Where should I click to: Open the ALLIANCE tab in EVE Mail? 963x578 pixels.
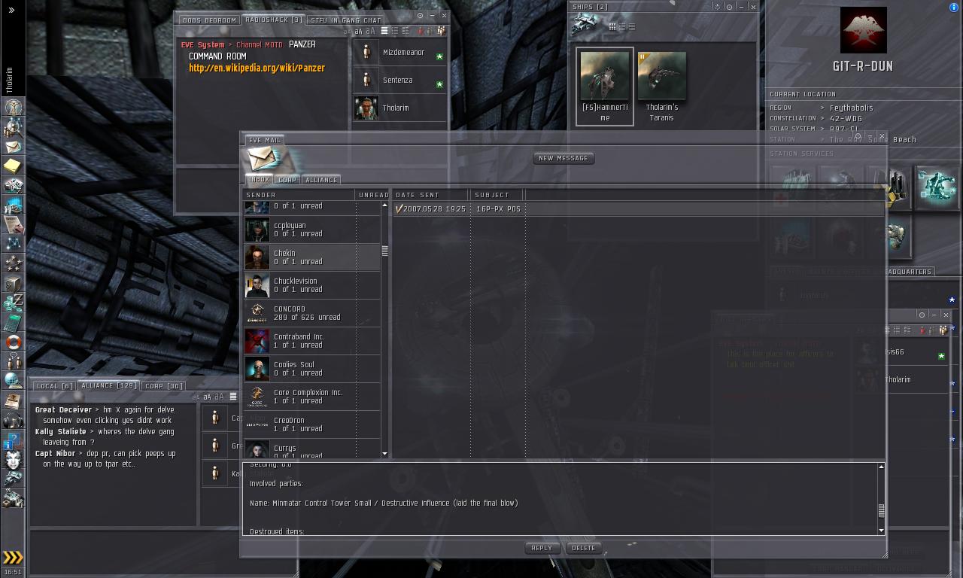tap(321, 180)
